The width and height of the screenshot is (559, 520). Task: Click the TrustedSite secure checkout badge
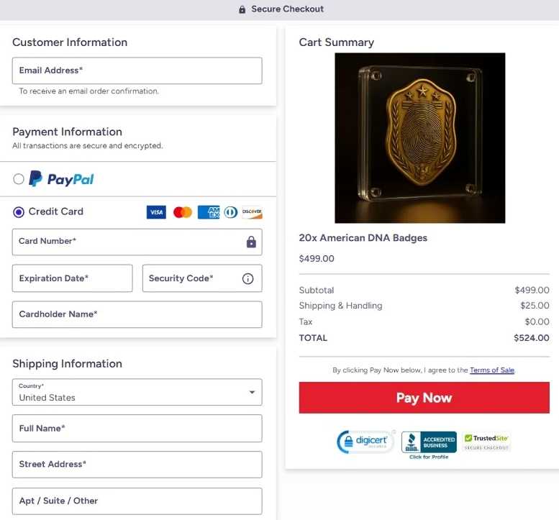coord(486,442)
